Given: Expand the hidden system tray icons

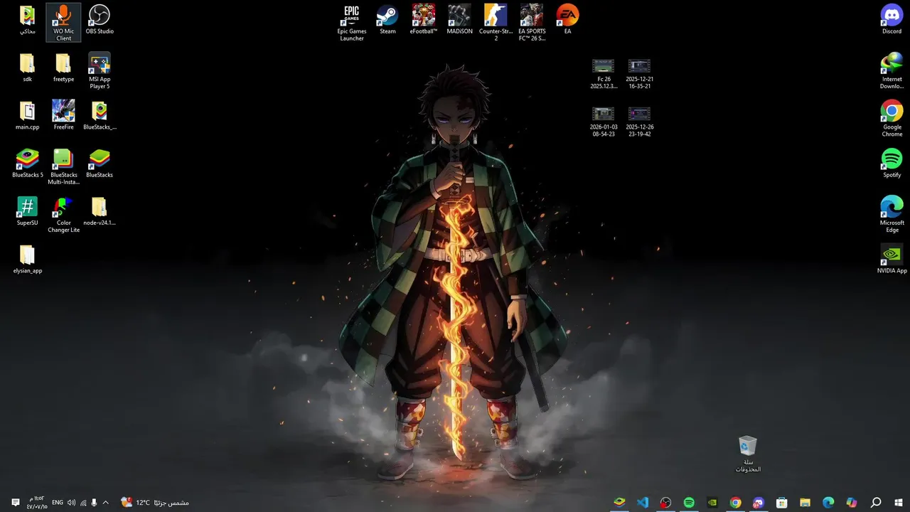Looking at the screenshot, I should click(x=106, y=503).
